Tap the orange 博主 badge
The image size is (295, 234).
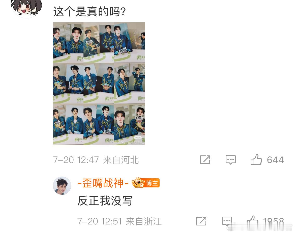152,183
